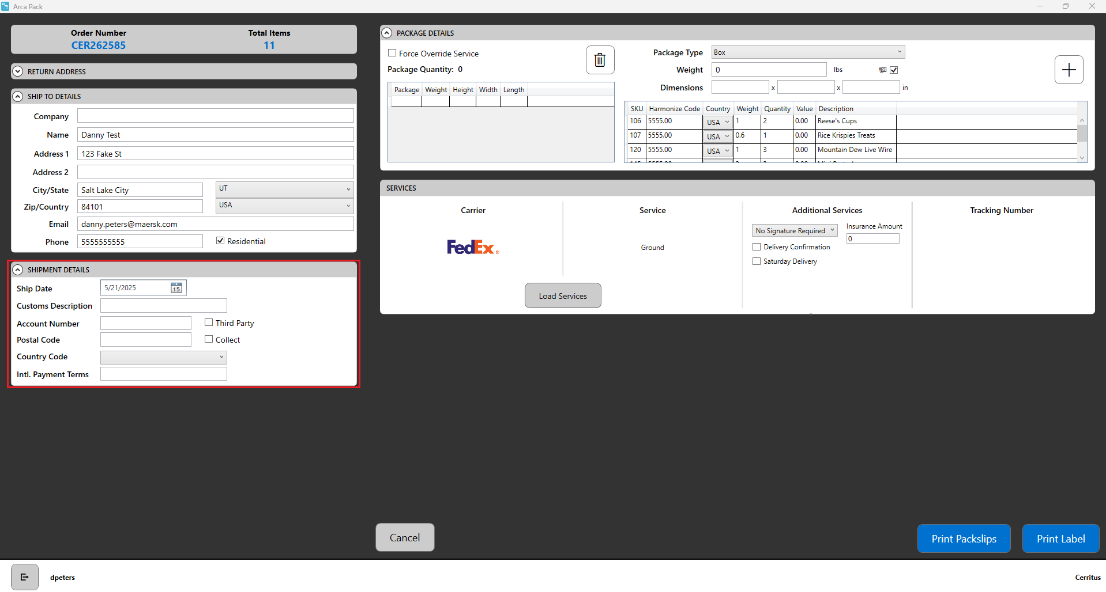Click the trash delete package icon
1106x592 pixels.
[x=600, y=60]
